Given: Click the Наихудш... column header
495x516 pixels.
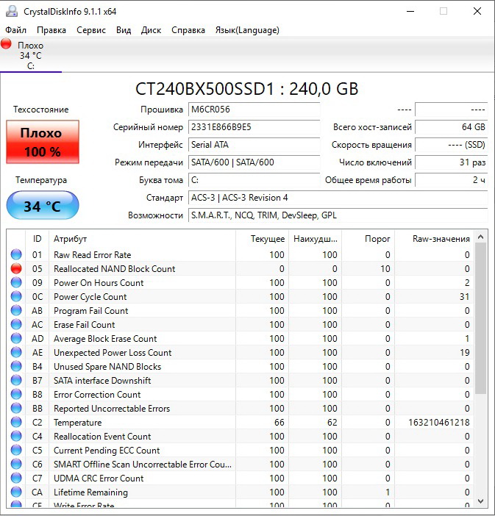Looking at the screenshot, I should pos(316,239).
